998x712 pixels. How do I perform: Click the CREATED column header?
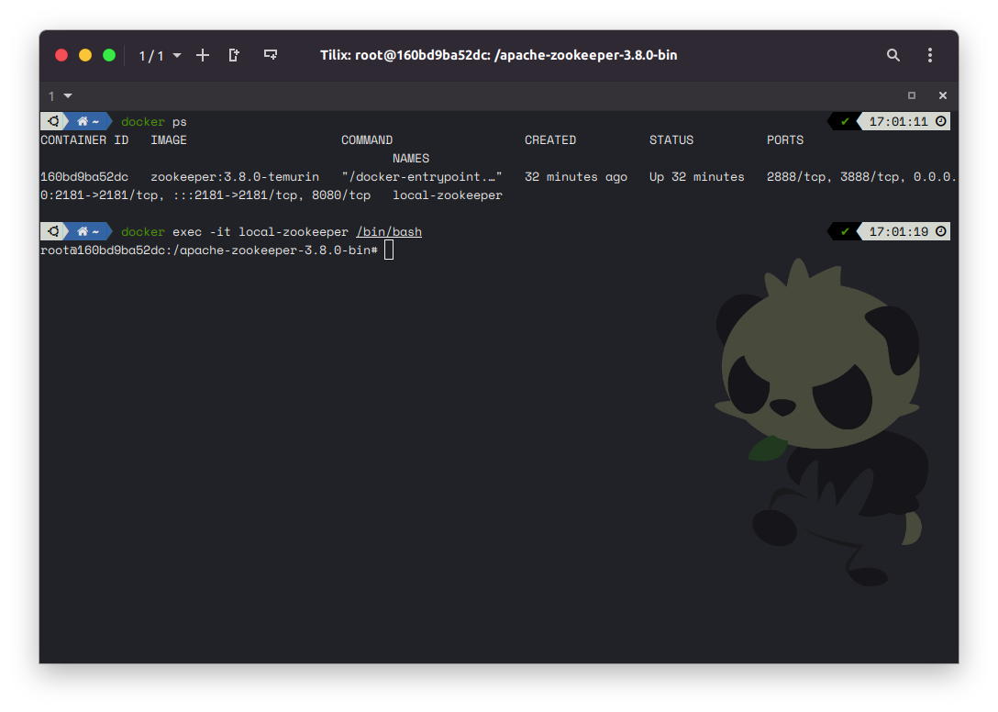point(550,140)
